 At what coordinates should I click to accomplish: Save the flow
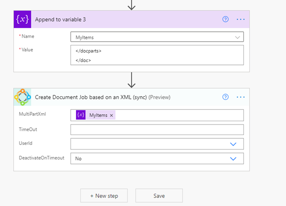point(159,196)
